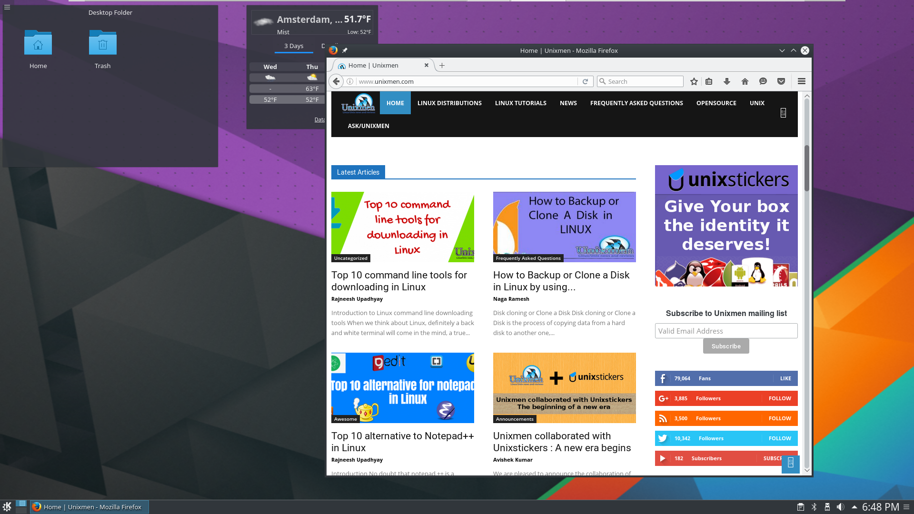Click the URL bar showing www.unixmen.com
The image size is (914, 514).
point(467,81)
